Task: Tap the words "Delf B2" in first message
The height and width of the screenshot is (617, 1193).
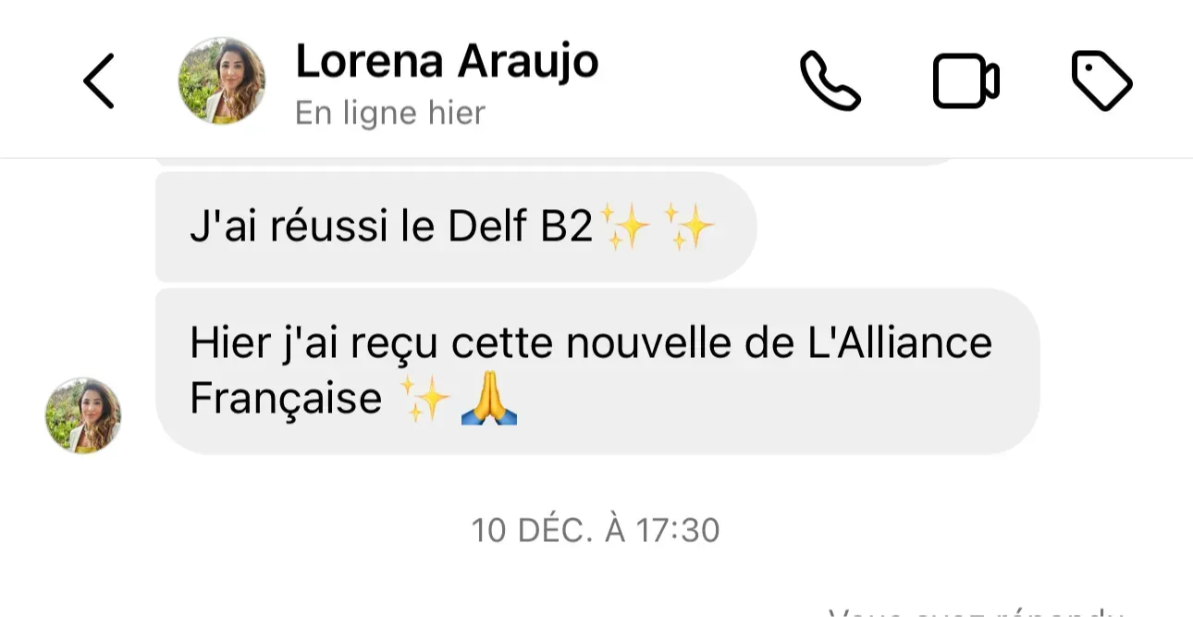Action: pyautogui.click(x=521, y=228)
